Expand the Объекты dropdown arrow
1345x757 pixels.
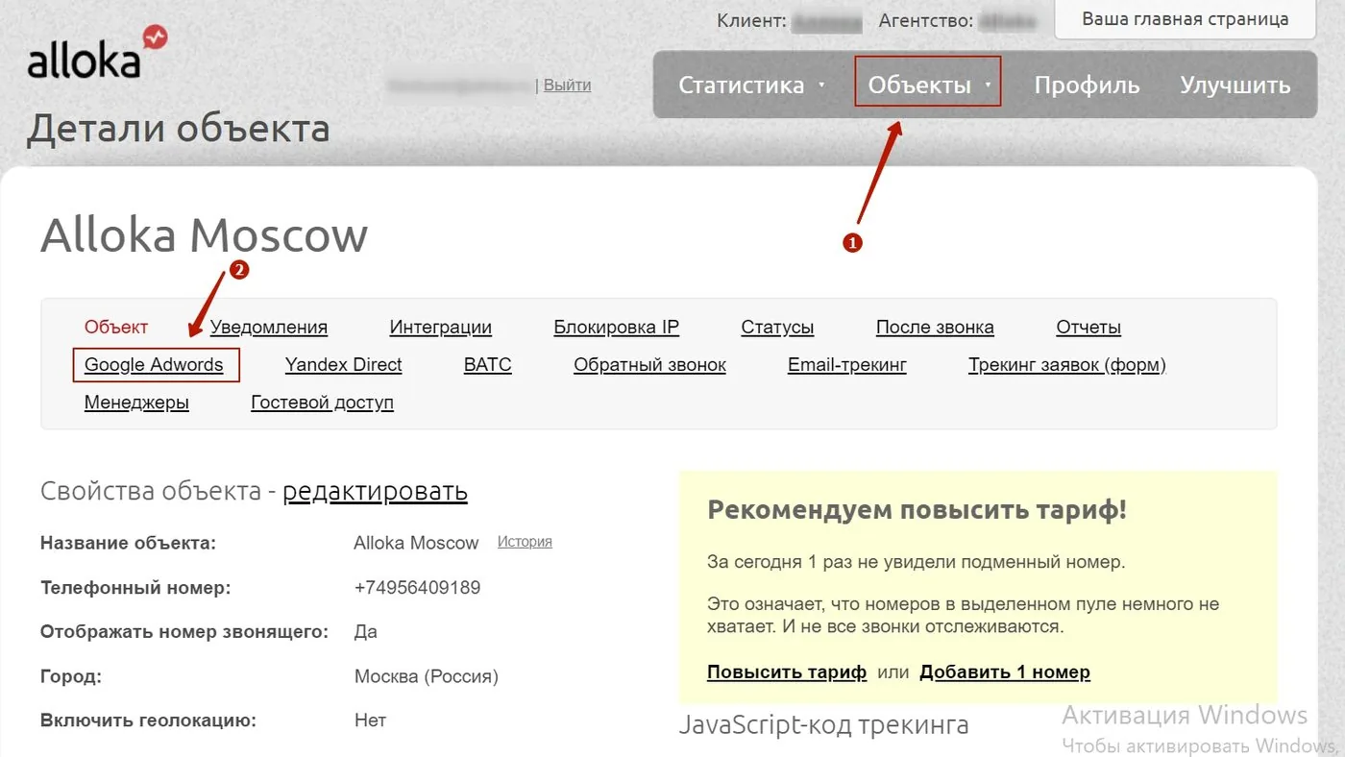pyautogui.click(x=988, y=85)
